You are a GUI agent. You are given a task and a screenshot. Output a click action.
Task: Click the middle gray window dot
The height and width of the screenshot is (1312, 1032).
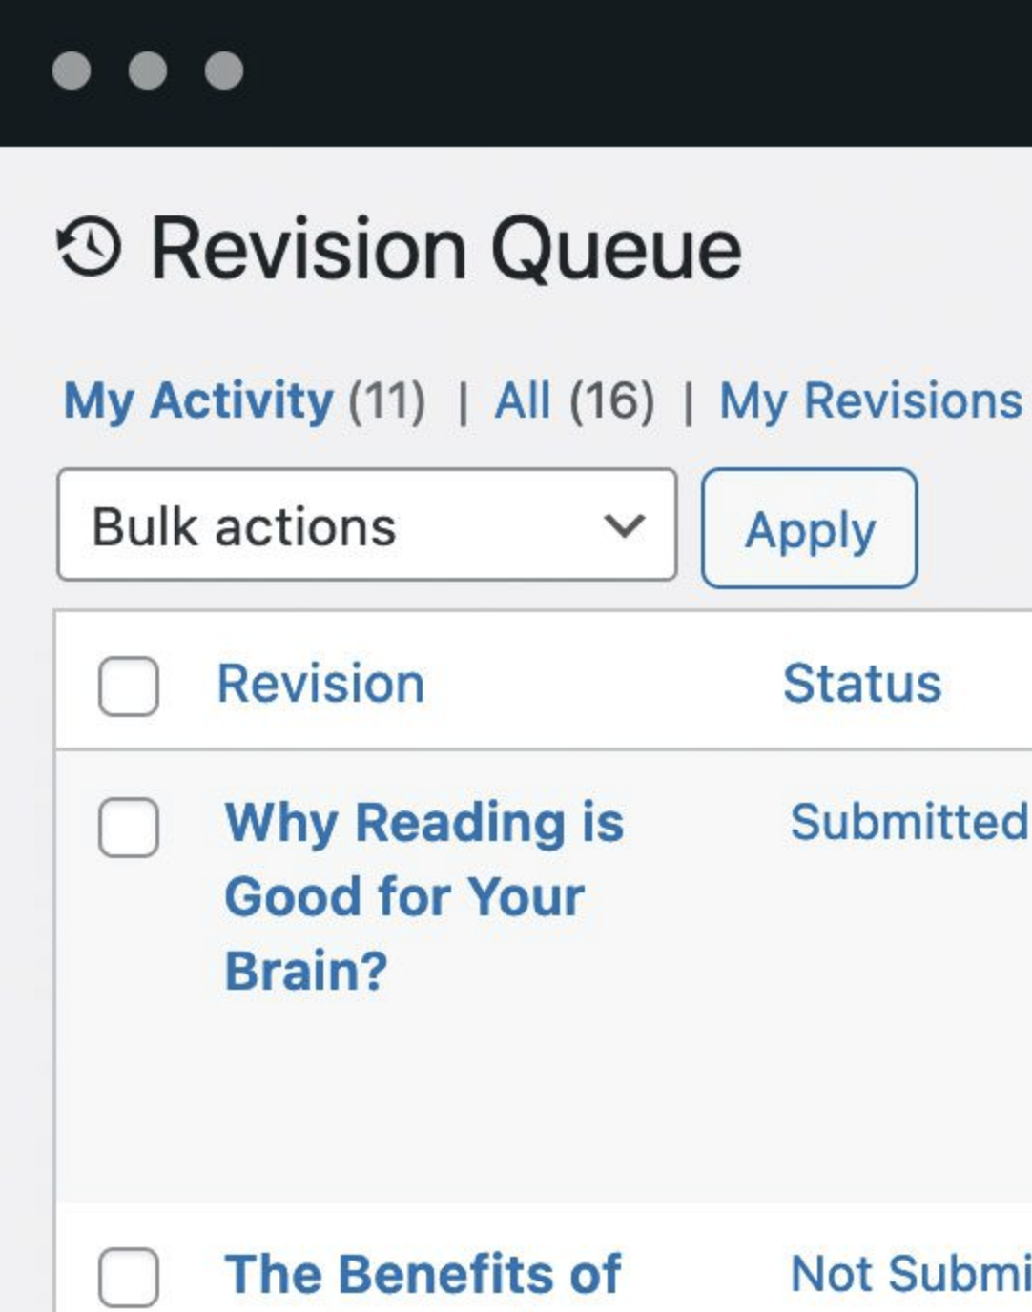[x=148, y=71]
